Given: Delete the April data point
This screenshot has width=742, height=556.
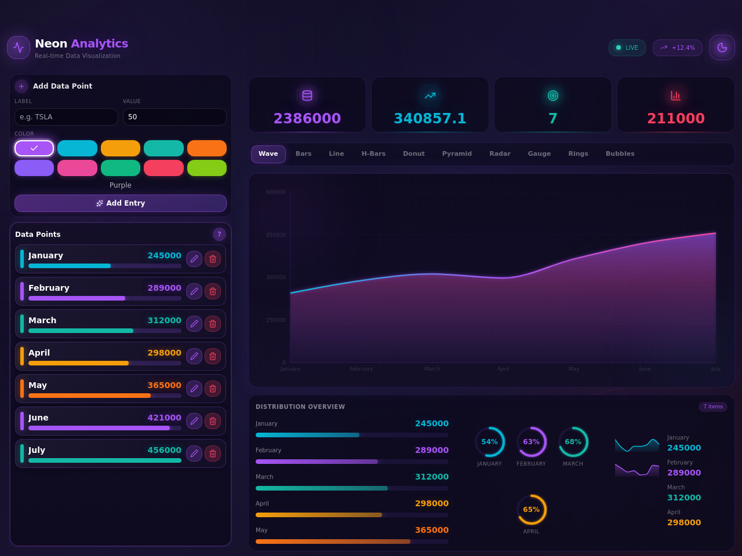Looking at the screenshot, I should pyautogui.click(x=213, y=356).
